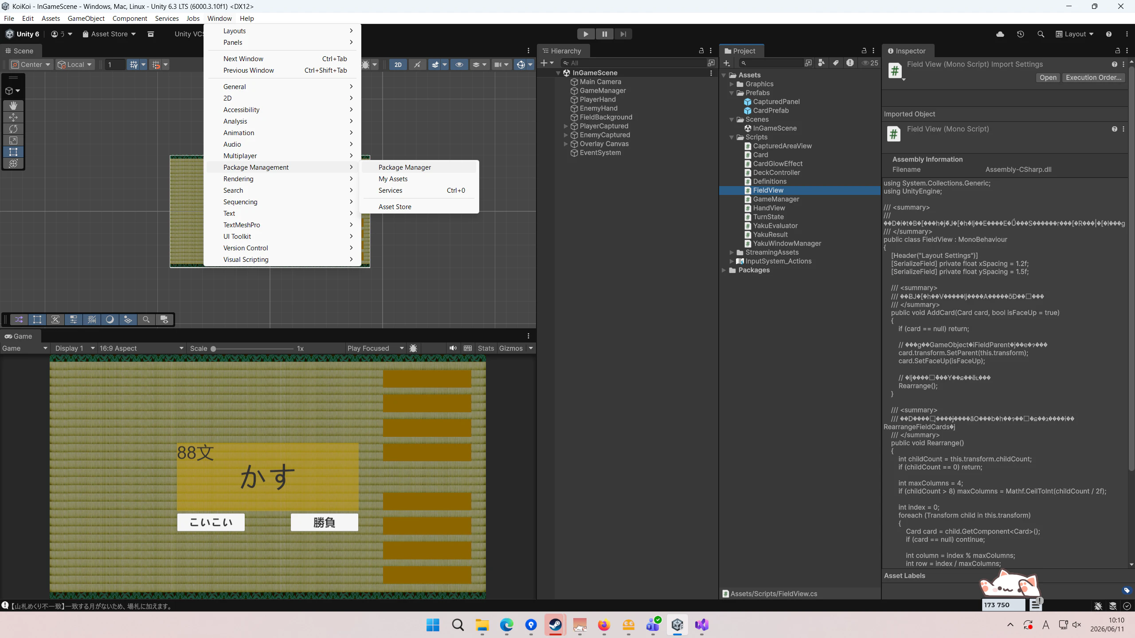Click the Pause button
1135x638 pixels.
604,34
